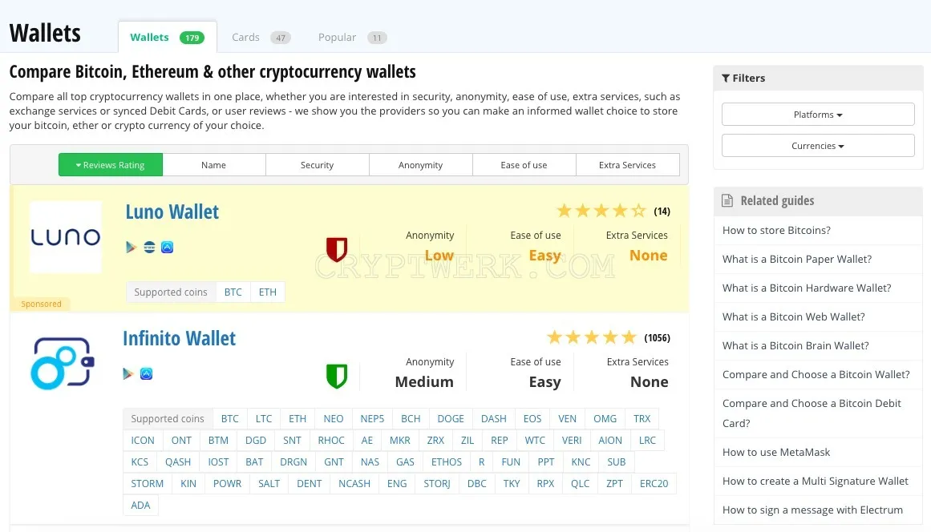
Task: Click Luno Wallet's App Store icon
Action: coord(168,248)
